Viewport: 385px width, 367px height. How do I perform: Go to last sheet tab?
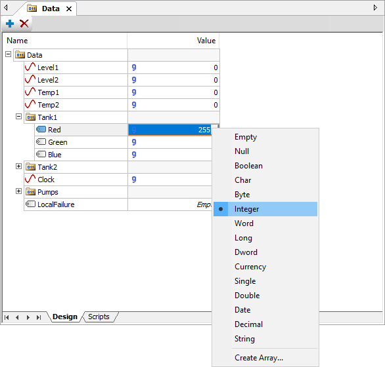click(x=39, y=317)
